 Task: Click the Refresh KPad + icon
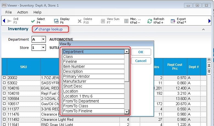(150, 21)
